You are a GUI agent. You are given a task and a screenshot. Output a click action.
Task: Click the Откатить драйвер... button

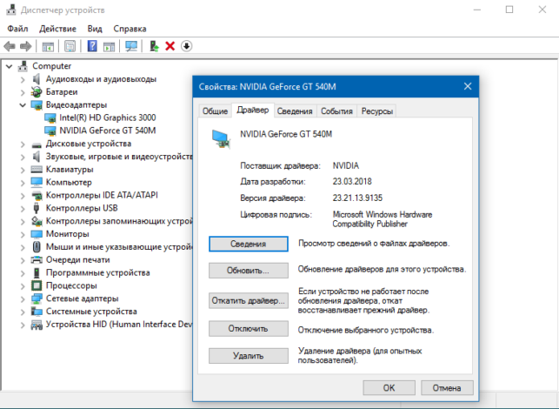pyautogui.click(x=249, y=300)
